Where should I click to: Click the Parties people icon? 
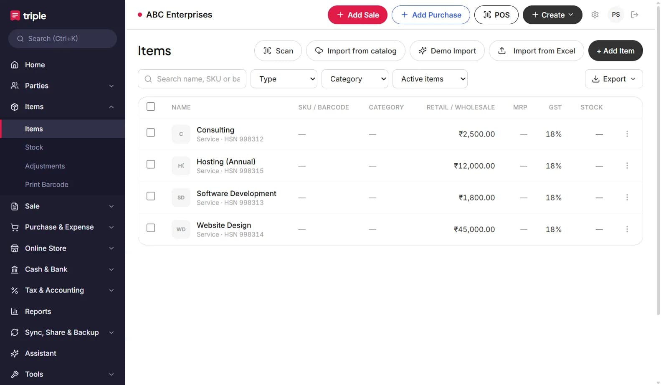[15, 86]
